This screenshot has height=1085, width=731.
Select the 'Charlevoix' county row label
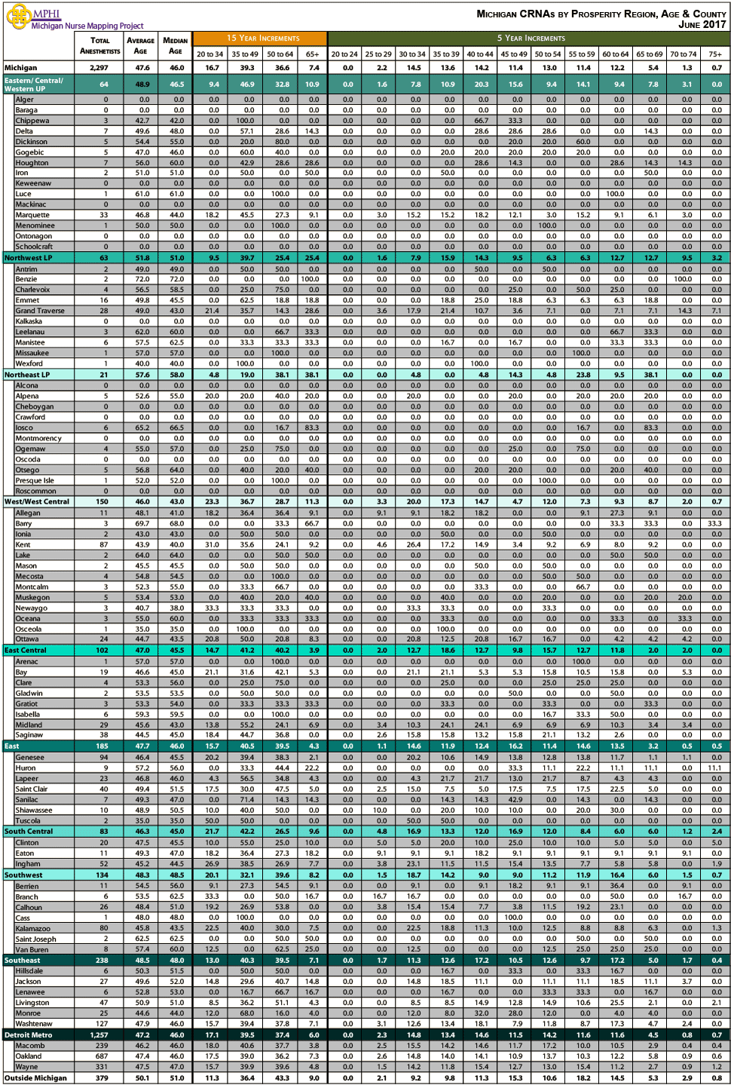32,290
